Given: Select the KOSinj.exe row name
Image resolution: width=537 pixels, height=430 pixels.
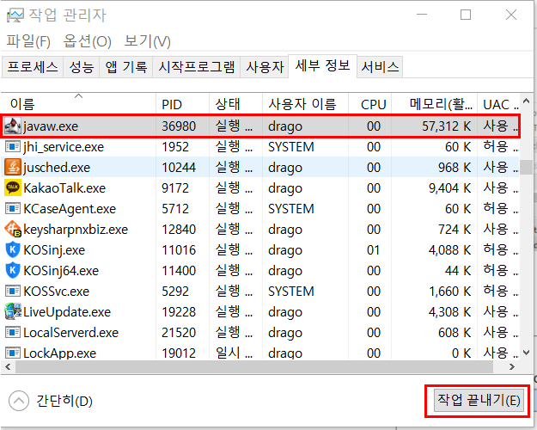Looking at the screenshot, I should [x=54, y=249].
